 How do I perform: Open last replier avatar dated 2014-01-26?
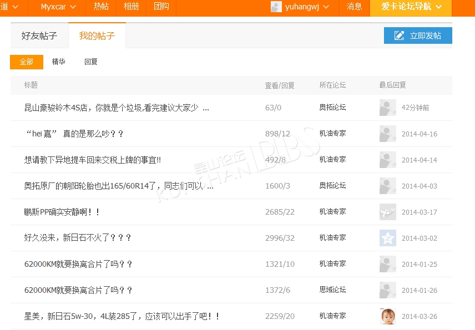(x=388, y=290)
